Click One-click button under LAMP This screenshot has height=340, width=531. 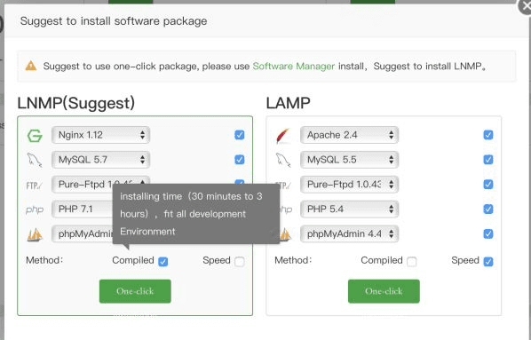tap(384, 291)
